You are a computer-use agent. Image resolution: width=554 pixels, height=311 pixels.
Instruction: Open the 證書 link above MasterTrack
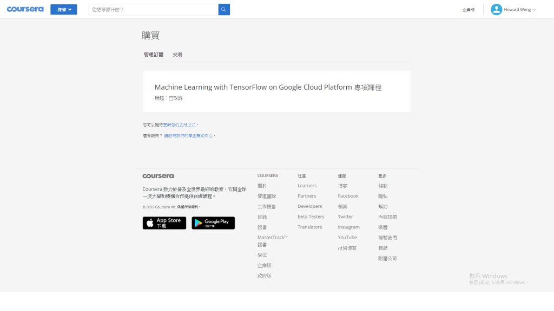[x=262, y=227]
